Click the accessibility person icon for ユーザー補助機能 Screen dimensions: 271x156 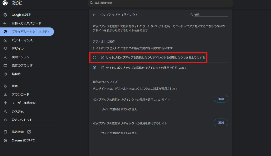(x=5, y=103)
